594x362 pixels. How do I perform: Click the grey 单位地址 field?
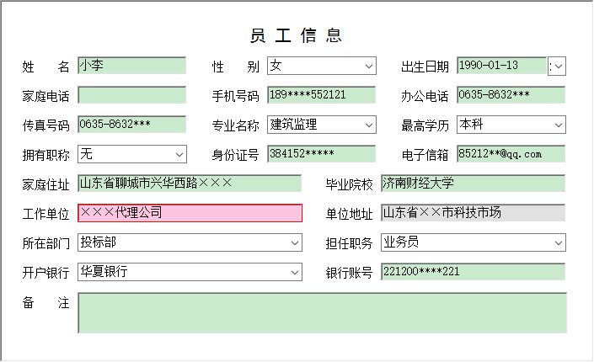tap(474, 213)
